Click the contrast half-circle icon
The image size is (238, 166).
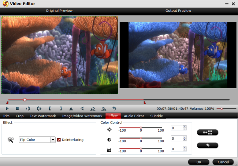tap(109, 140)
